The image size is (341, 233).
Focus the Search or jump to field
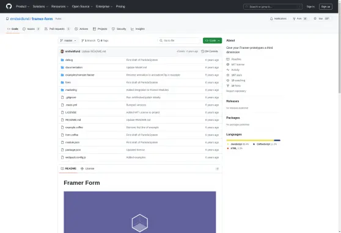273,7
